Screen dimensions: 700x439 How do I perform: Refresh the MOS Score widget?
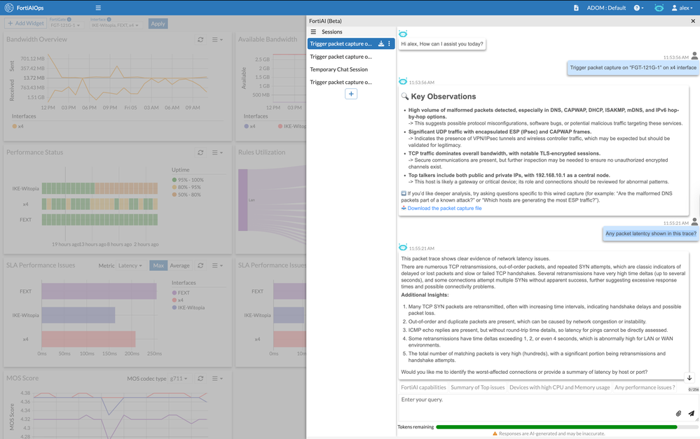click(x=200, y=378)
